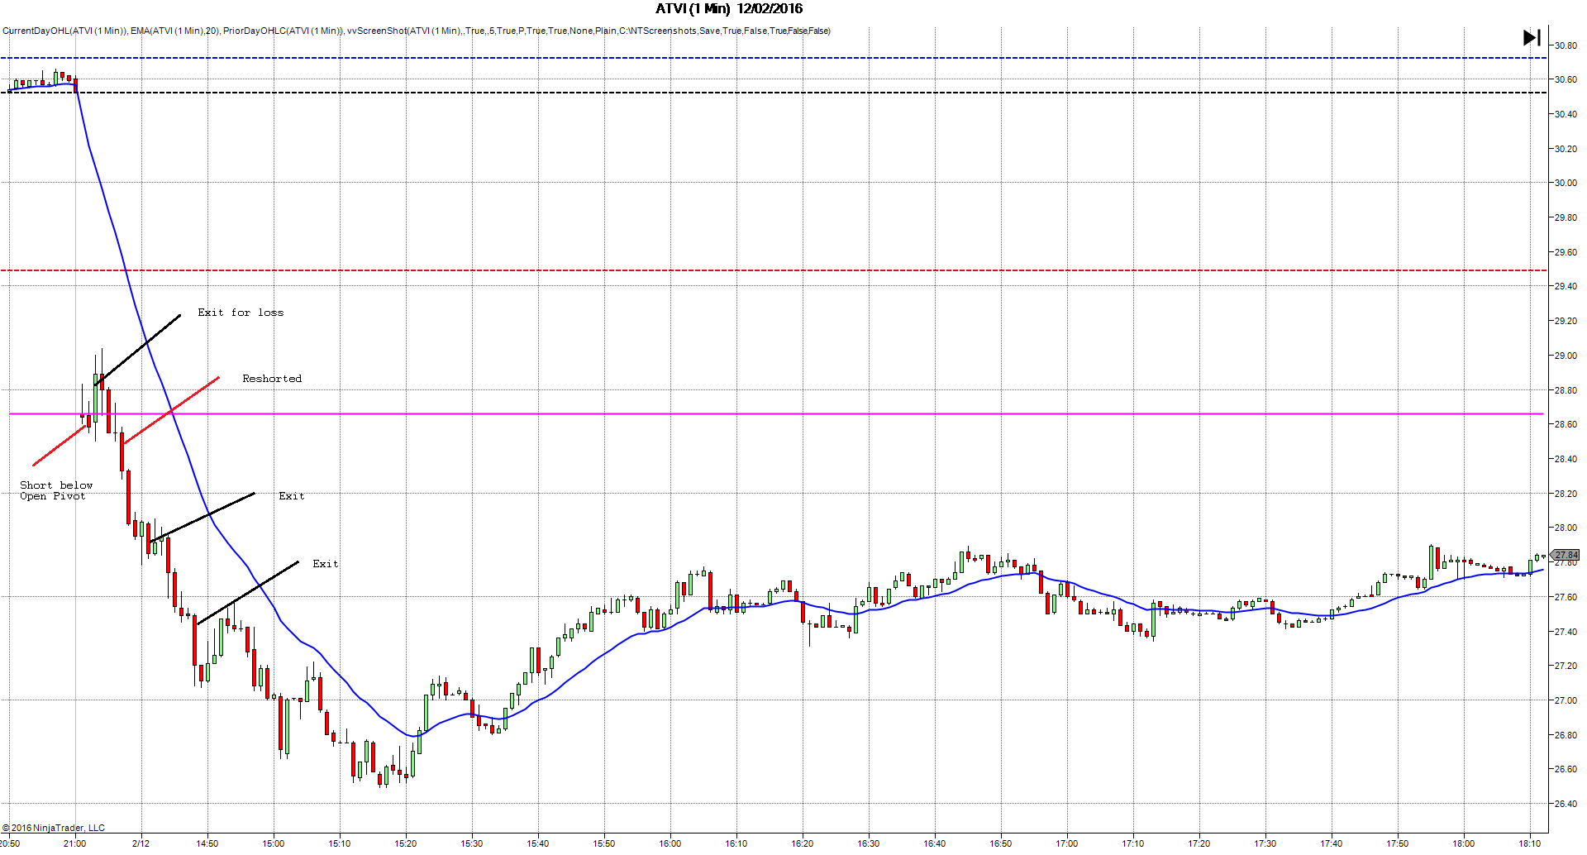Click the 30.20 price axis label
The width and height of the screenshot is (1587, 855).
[x=1566, y=149]
